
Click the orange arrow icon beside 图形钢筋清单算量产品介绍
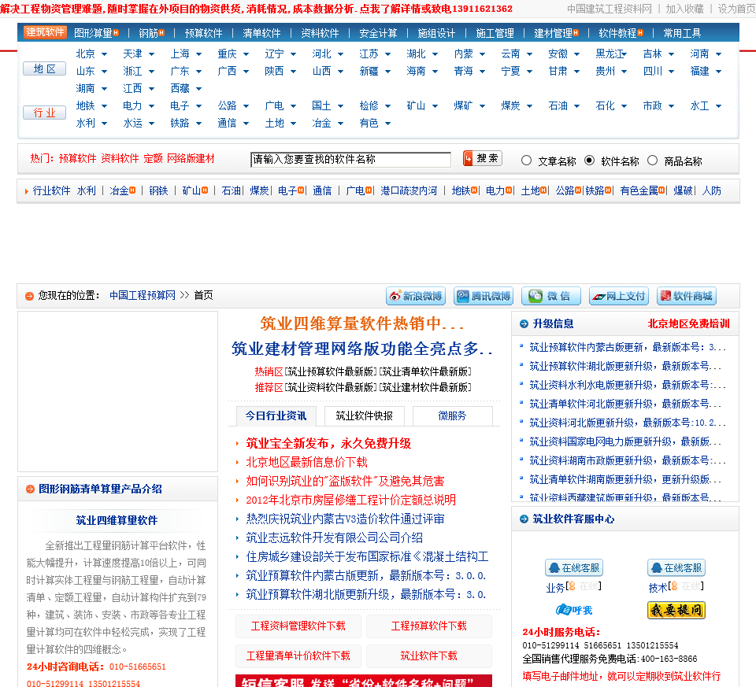point(30,489)
